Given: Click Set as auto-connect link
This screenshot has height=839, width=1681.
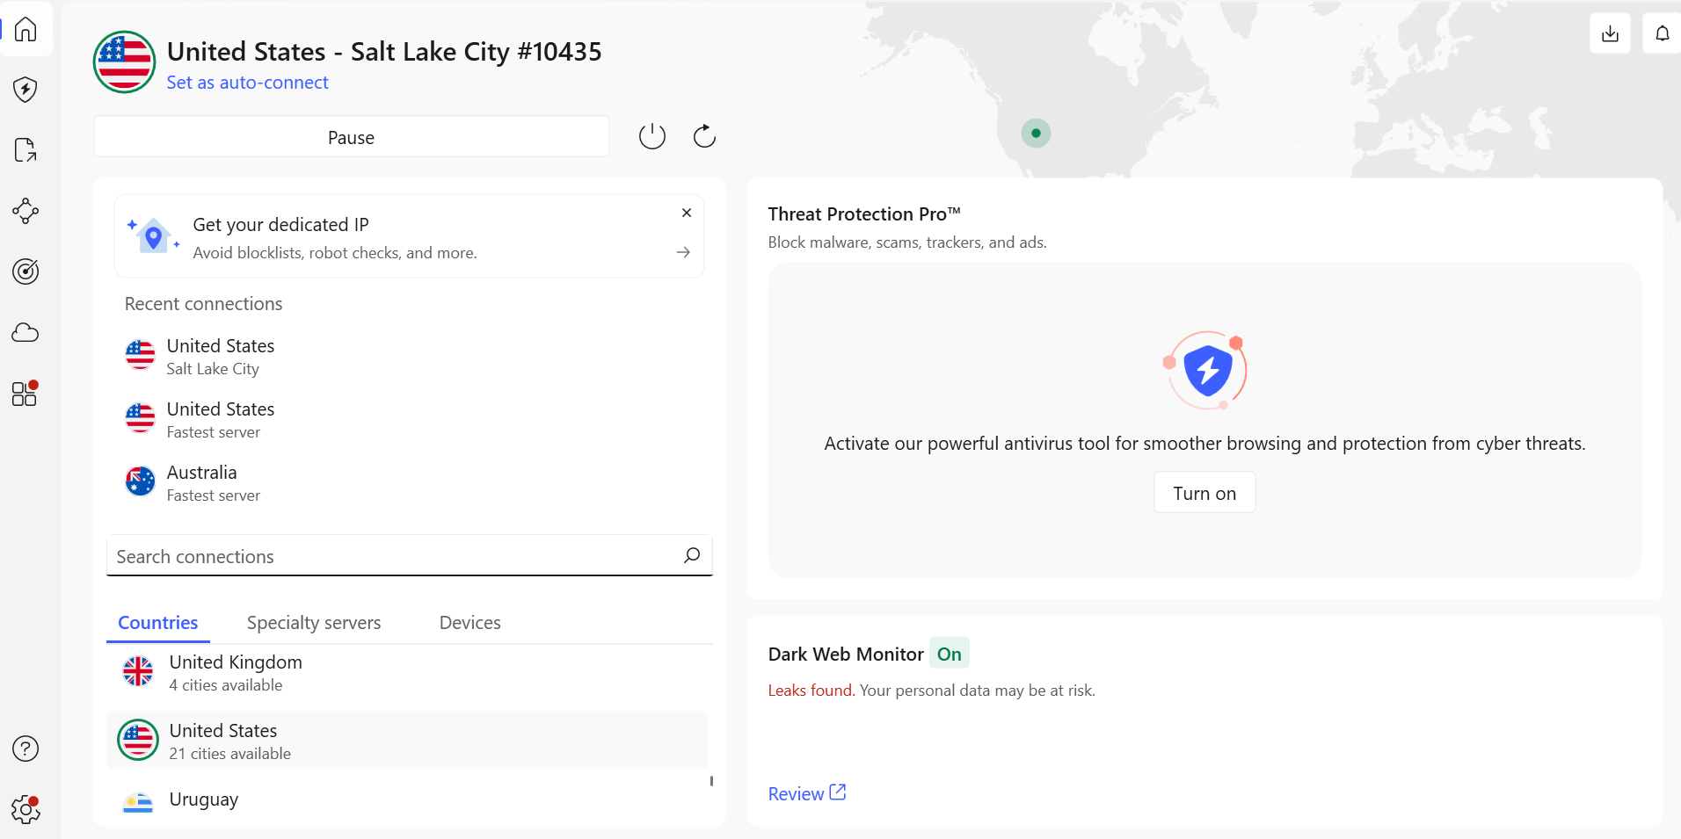Looking at the screenshot, I should coord(247,83).
